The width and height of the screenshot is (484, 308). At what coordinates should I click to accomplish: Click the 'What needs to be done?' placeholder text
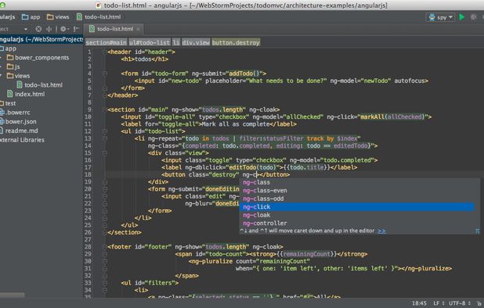286,81
